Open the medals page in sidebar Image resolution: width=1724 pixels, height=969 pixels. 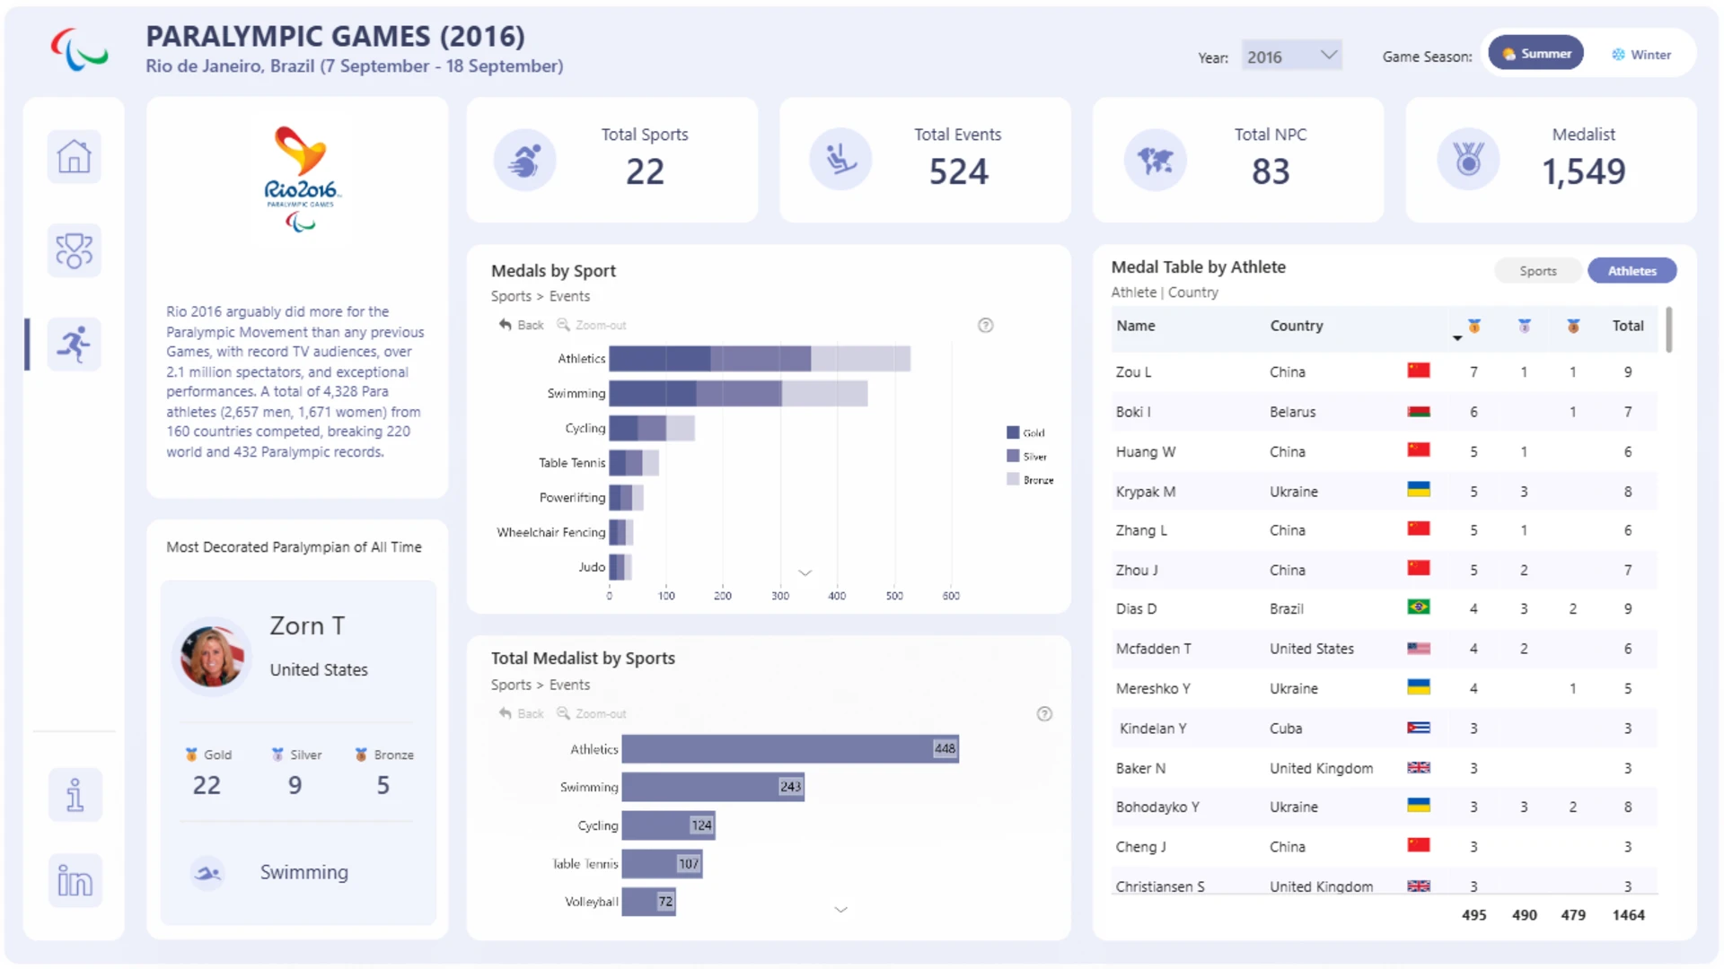75,250
